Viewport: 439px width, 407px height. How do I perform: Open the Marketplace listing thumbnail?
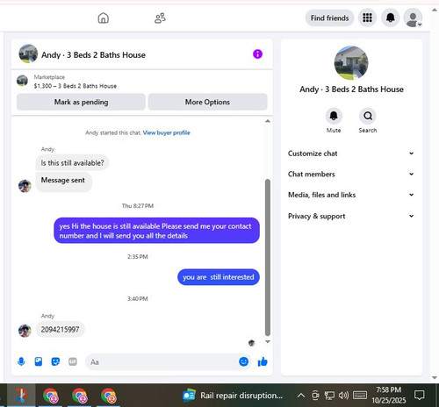click(x=22, y=81)
